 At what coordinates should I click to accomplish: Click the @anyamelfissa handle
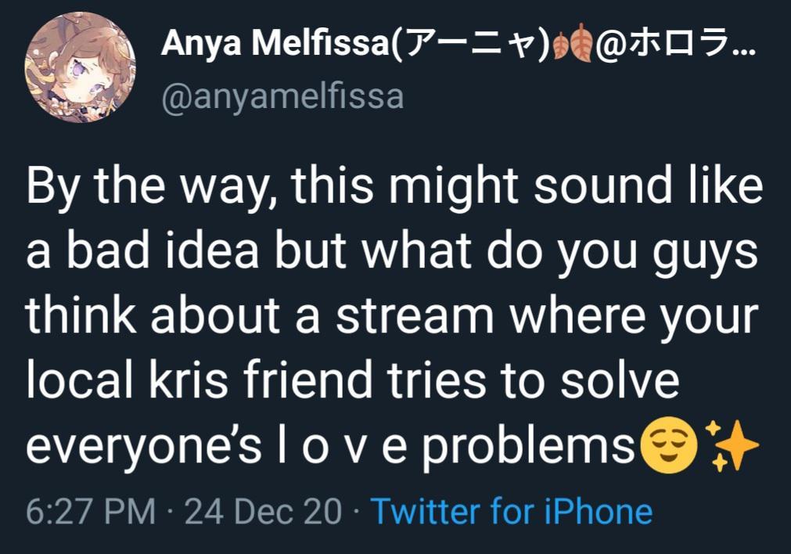(283, 97)
